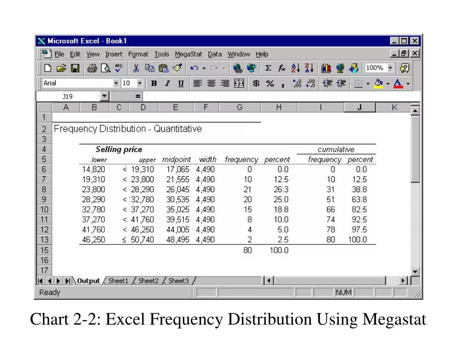Click the Insert Hyperlink globe icon
The image size is (449, 337).
click(x=238, y=68)
